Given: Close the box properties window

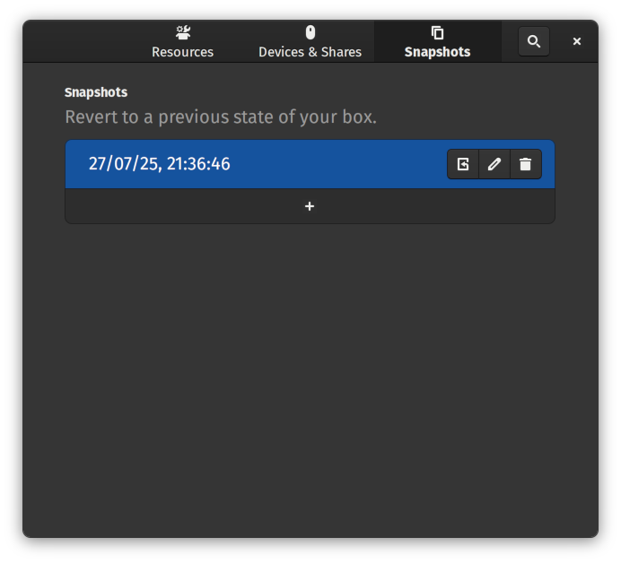Looking at the screenshot, I should point(577,41).
